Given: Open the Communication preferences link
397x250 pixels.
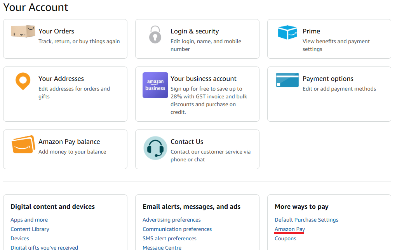Looking at the screenshot, I should click(177, 229).
